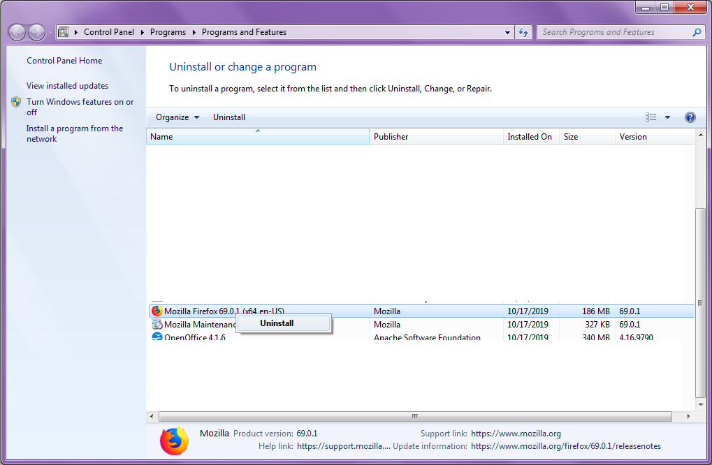This screenshot has height=465, width=712.
Task: Sort by the Name column header
Action: click(x=258, y=137)
